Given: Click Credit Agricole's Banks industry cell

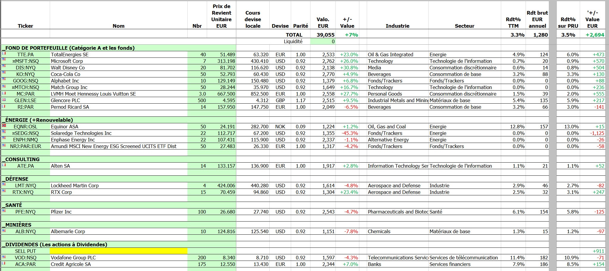Looking at the screenshot, I should pyautogui.click(x=397, y=264).
